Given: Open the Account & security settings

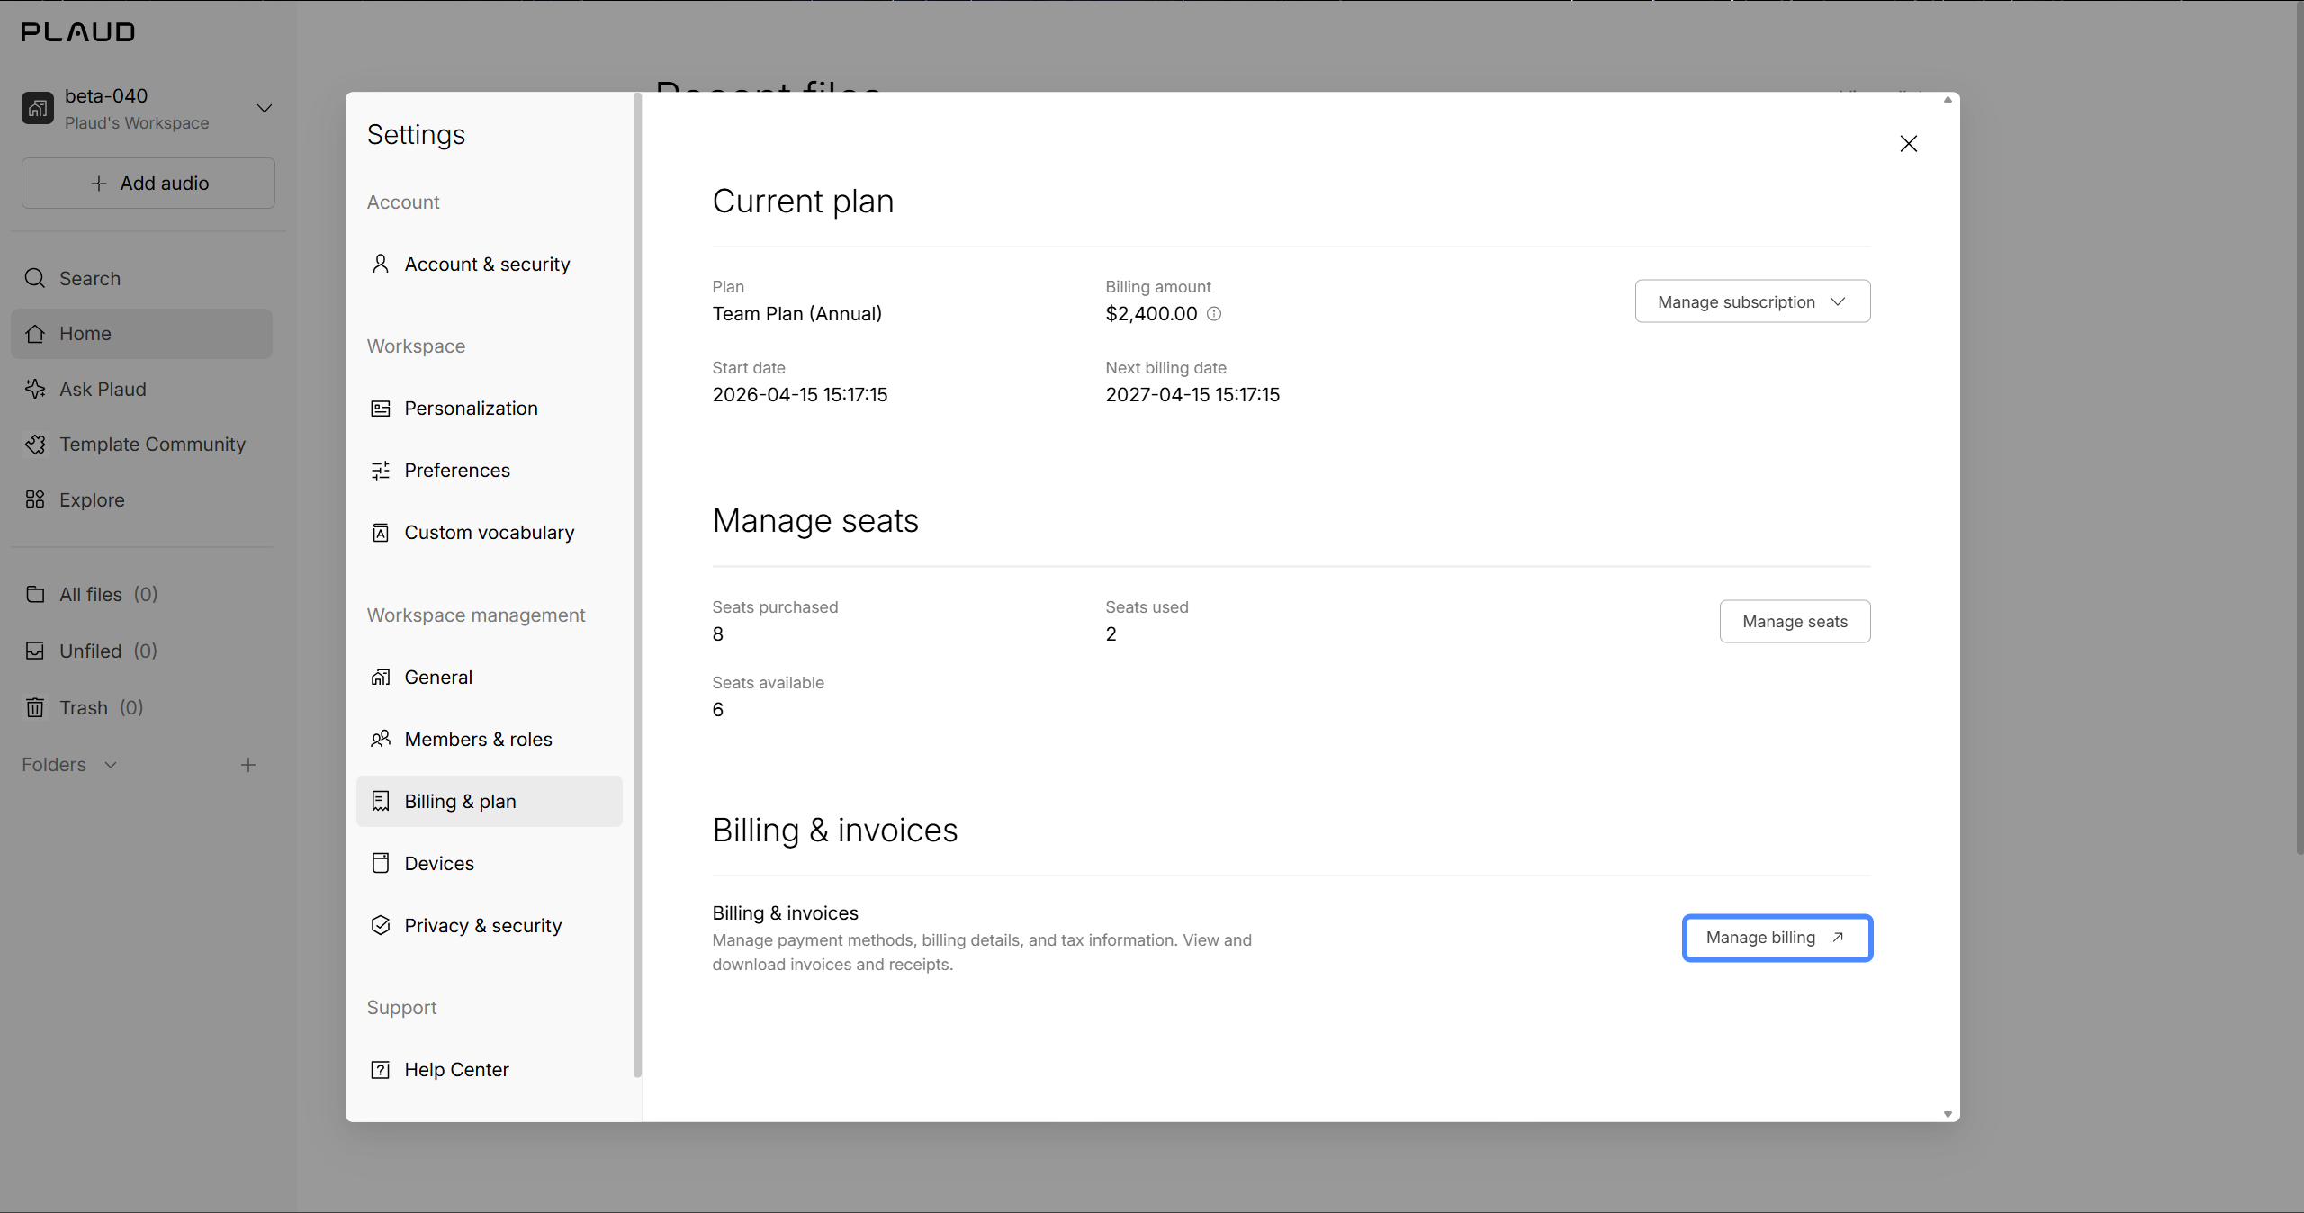Looking at the screenshot, I should pyautogui.click(x=490, y=265).
